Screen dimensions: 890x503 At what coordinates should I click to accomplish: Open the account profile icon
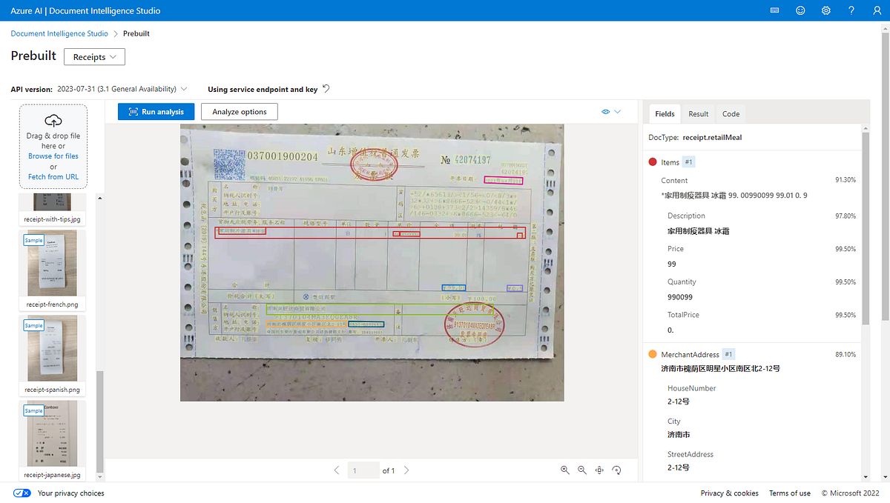click(876, 10)
